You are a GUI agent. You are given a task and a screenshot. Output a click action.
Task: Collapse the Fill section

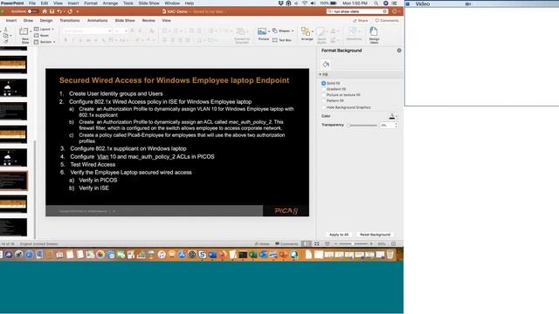click(321, 74)
